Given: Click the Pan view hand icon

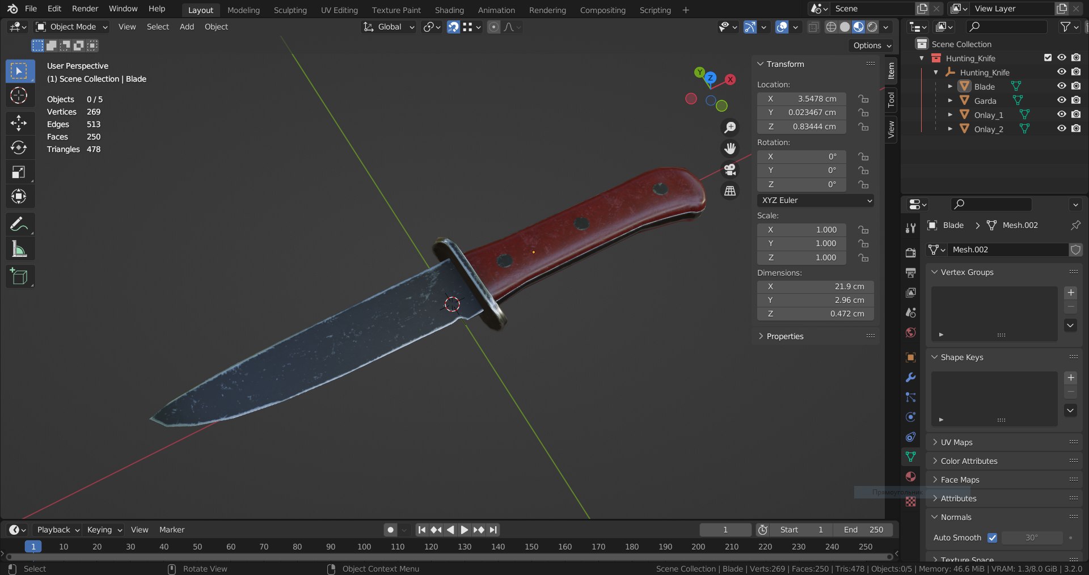Looking at the screenshot, I should (730, 149).
